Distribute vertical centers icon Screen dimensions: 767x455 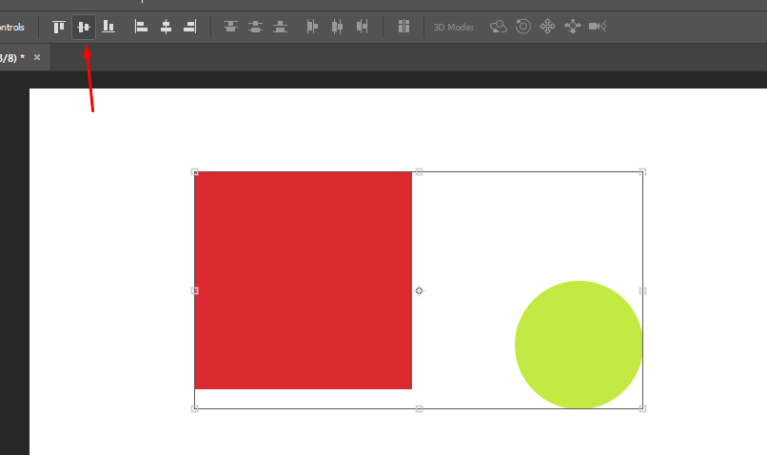[x=255, y=27]
